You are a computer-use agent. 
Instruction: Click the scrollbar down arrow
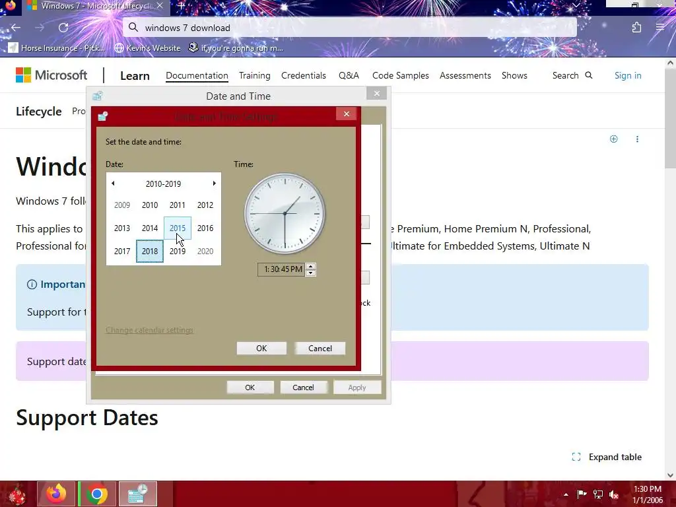(671, 475)
